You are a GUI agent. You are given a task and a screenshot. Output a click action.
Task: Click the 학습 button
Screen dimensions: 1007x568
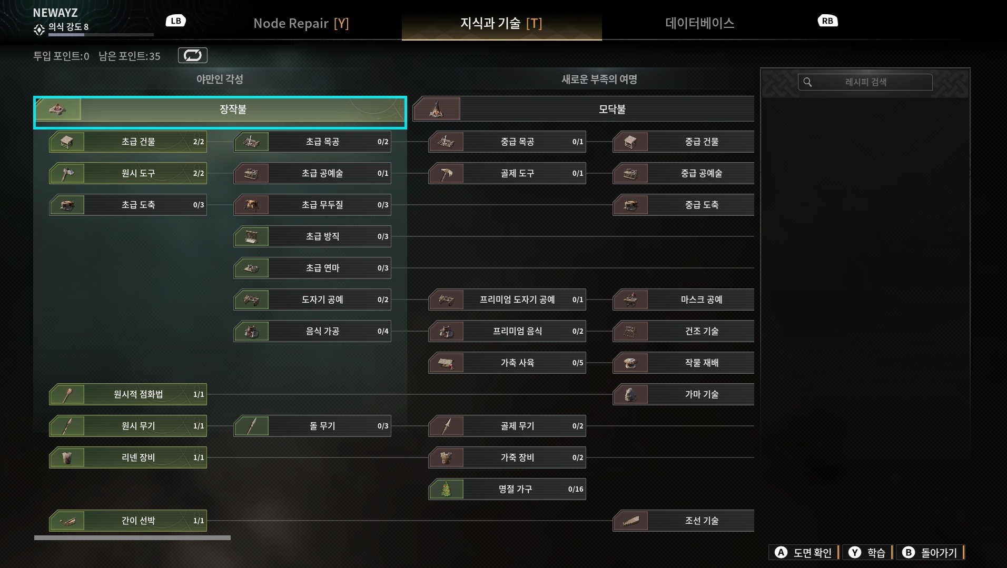tap(867, 552)
